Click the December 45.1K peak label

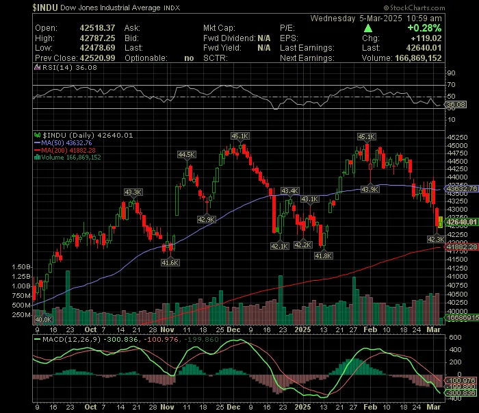tap(239, 136)
